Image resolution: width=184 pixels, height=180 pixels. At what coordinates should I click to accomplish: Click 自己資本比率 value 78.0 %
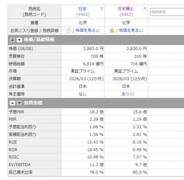click(x=96, y=172)
